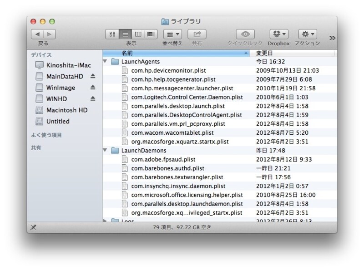Click the アクション gear icon

click(x=307, y=34)
